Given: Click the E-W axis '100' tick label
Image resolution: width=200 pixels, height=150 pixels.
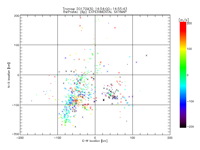Looking at the screenshot, I should coord(132,138).
